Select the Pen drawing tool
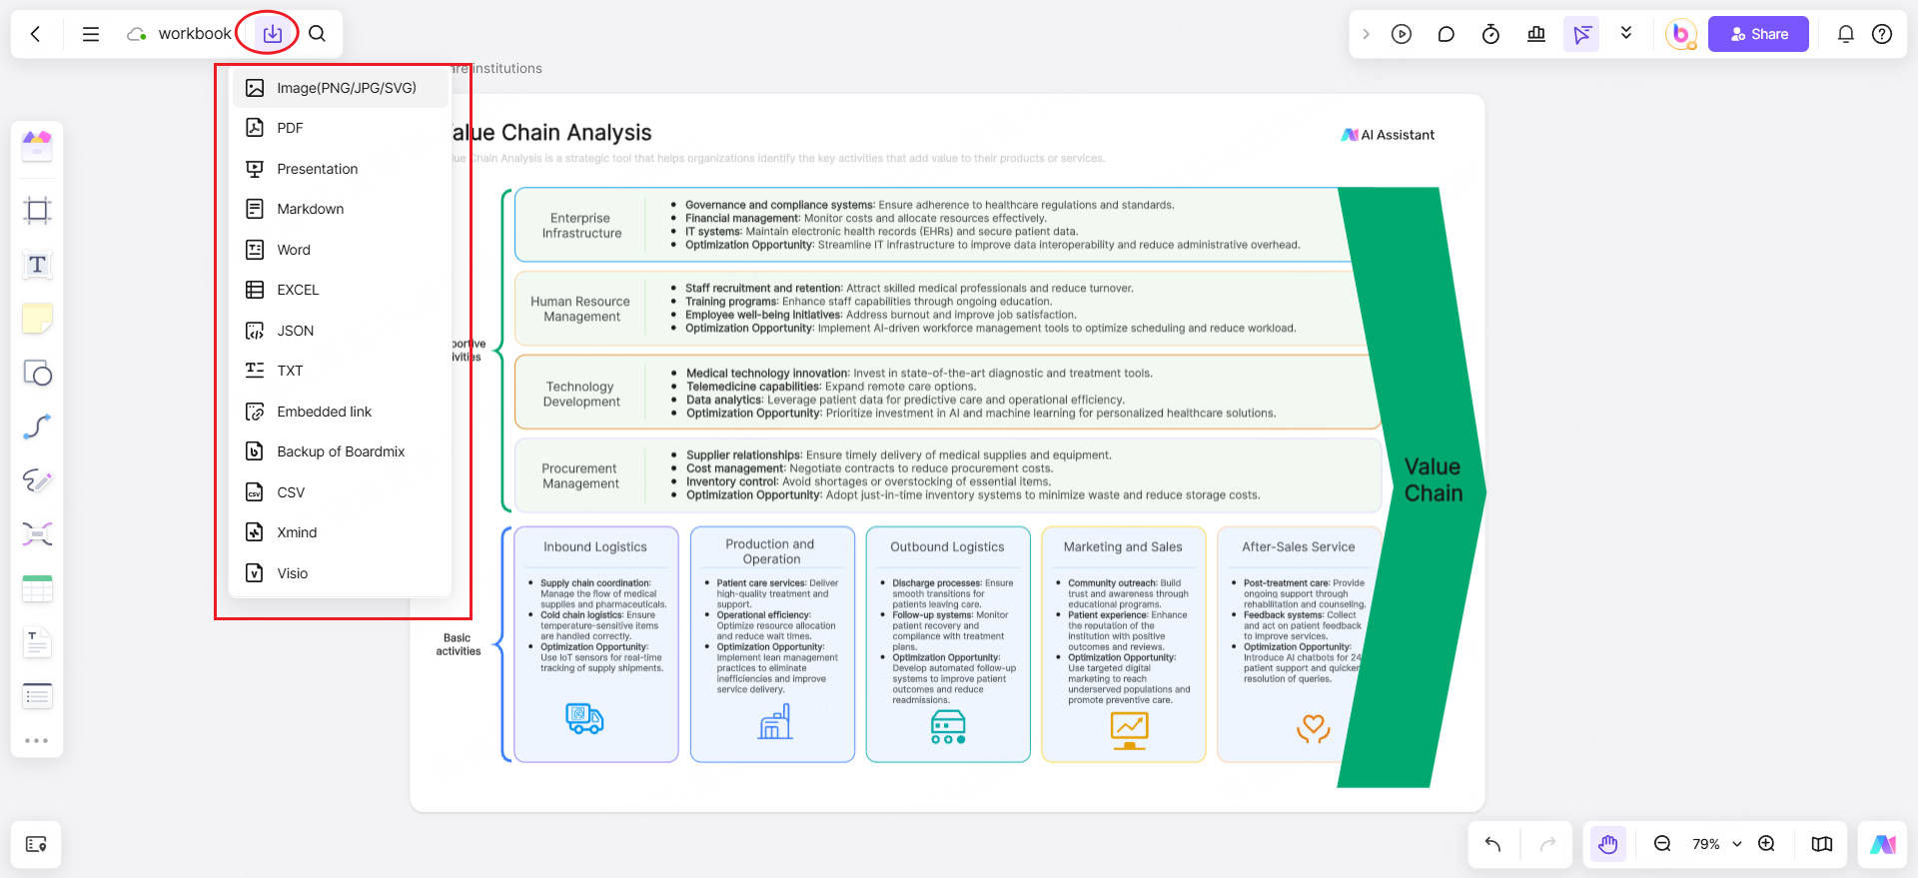This screenshot has width=1918, height=878. [x=37, y=480]
